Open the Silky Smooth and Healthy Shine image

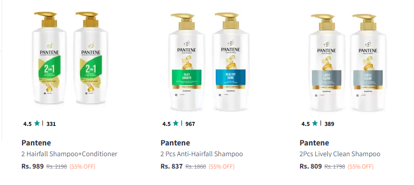209,62
